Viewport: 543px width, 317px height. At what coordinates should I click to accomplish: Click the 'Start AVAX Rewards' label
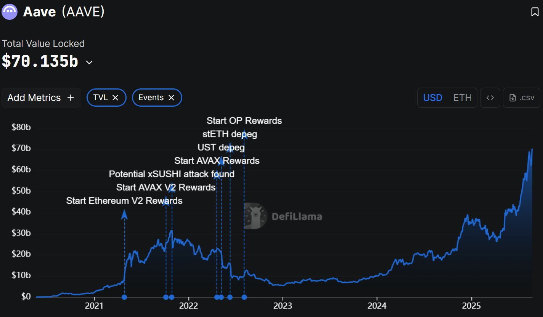click(217, 161)
